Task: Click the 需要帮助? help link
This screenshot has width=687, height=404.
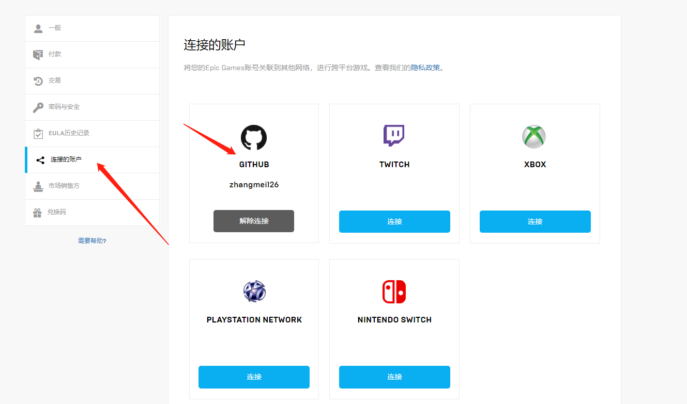Action: [92, 240]
